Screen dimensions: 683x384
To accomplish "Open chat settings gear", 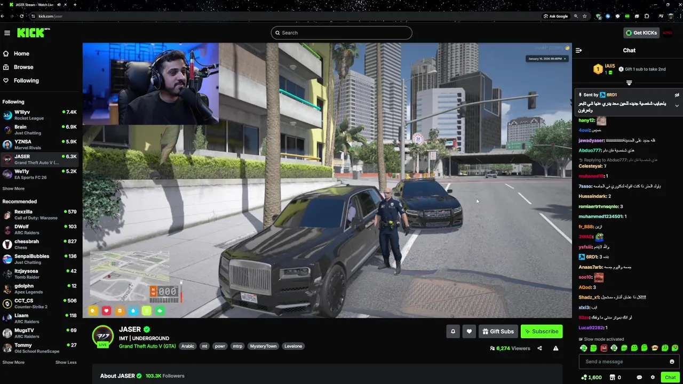I will pos(653,377).
